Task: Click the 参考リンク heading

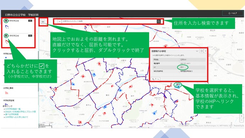Action: point(7,106)
